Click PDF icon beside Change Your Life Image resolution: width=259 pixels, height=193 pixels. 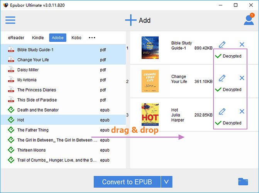coord(11,59)
